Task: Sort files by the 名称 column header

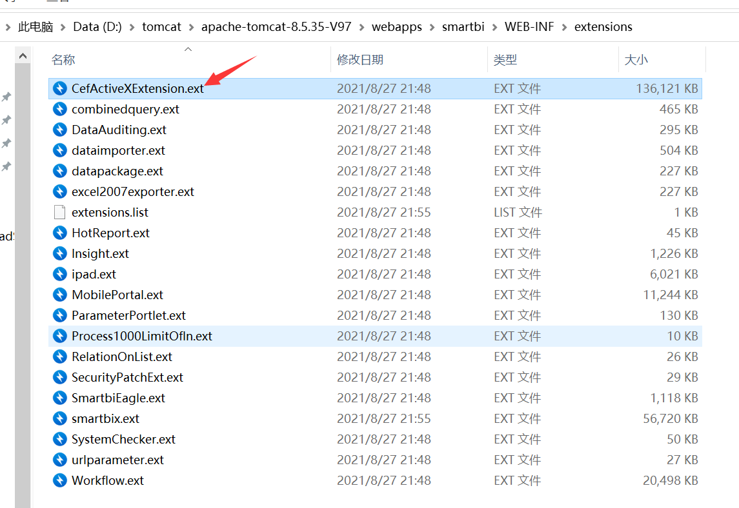Action: [63, 60]
